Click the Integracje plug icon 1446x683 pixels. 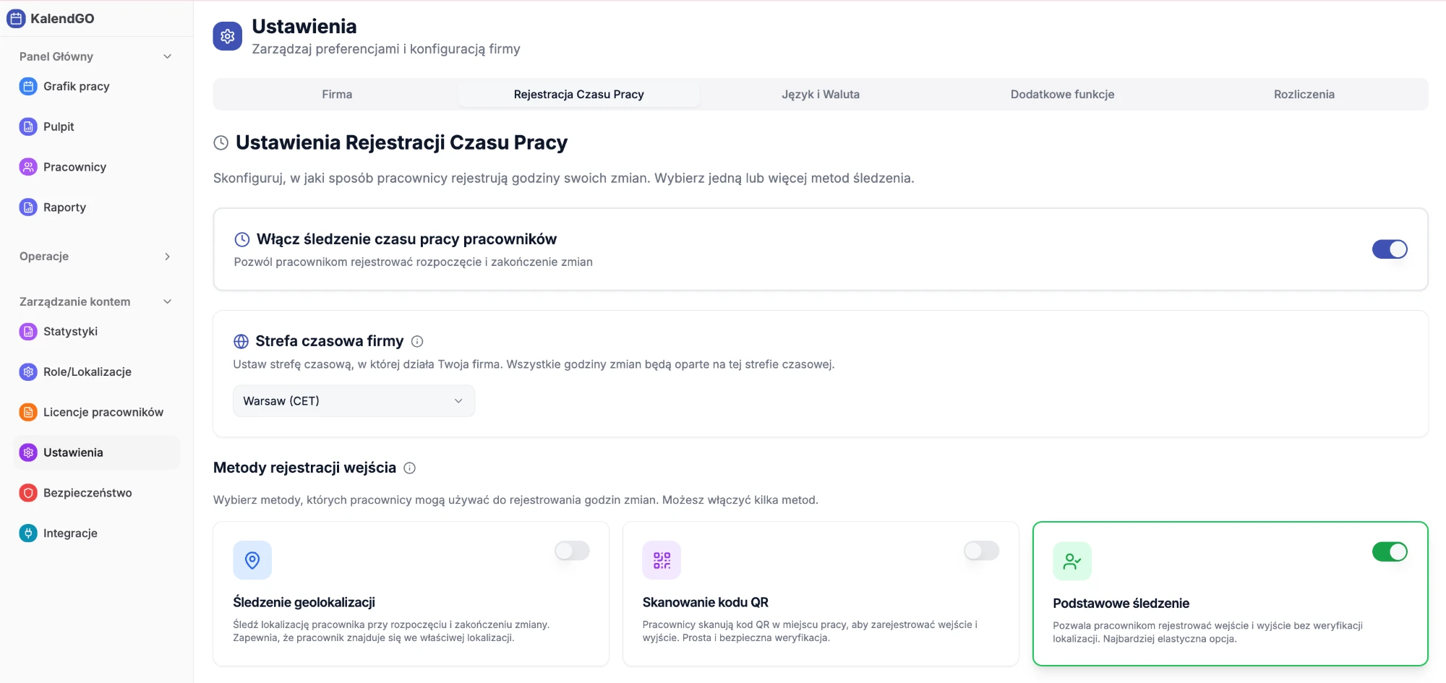pyautogui.click(x=28, y=533)
